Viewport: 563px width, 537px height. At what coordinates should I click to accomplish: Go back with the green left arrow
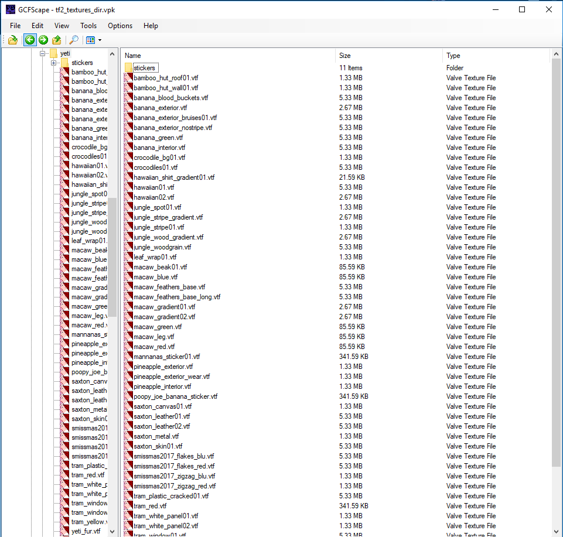(30, 40)
